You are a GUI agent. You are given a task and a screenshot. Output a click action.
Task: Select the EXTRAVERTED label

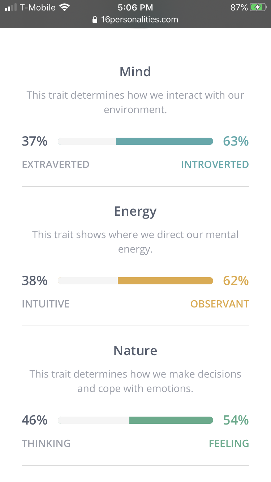tap(56, 164)
